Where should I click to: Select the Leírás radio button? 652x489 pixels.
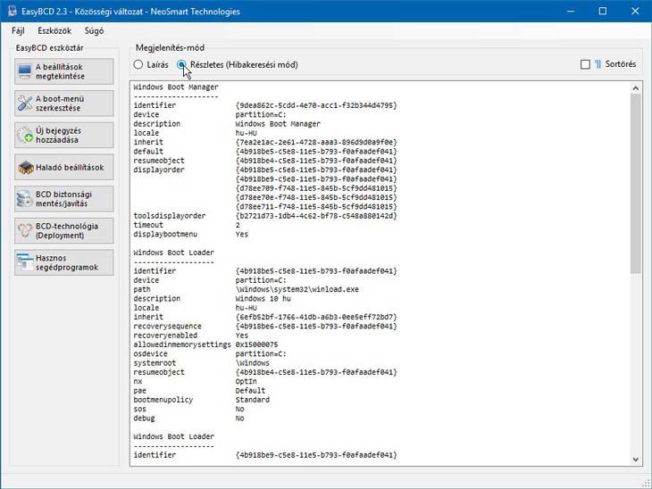point(138,64)
